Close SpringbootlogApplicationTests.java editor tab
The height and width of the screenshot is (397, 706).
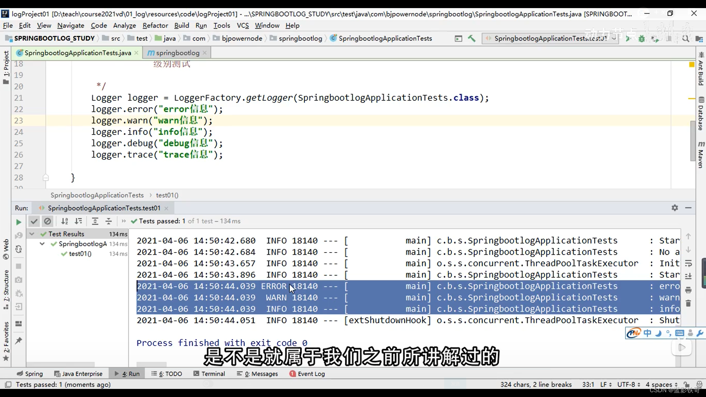[136, 53]
